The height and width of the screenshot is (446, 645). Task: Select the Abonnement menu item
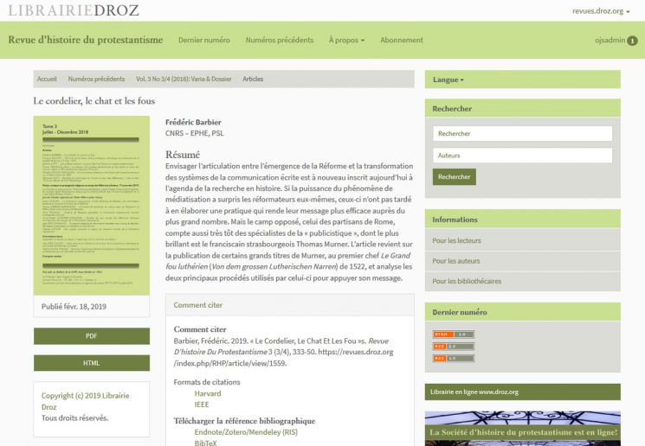click(x=402, y=40)
